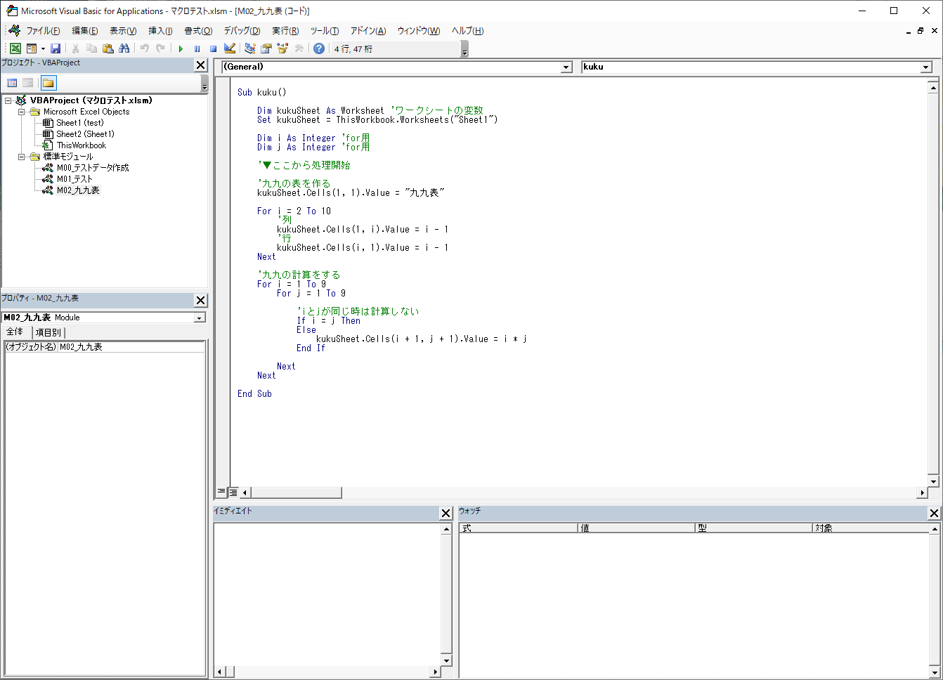Close the Project explorer pane
This screenshot has height=680, width=943.
tap(201, 65)
